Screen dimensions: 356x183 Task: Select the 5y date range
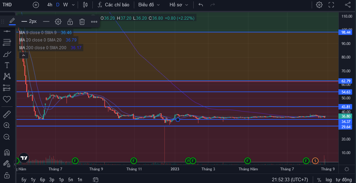(24, 180)
